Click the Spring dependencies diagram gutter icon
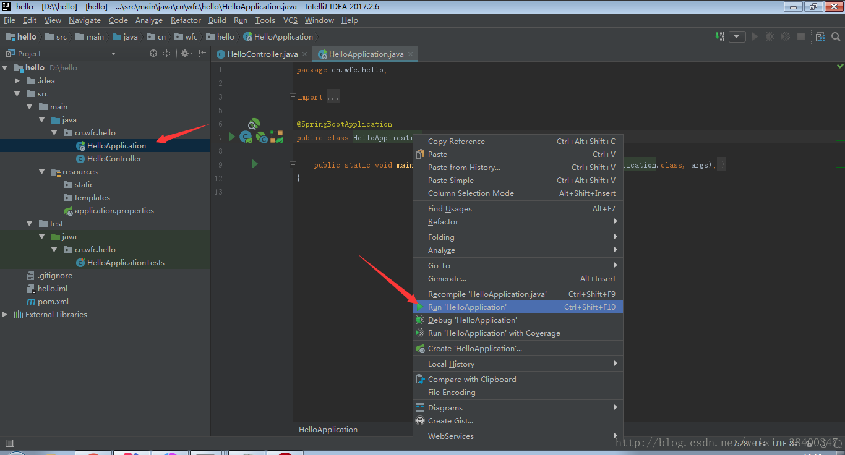 coord(277,137)
